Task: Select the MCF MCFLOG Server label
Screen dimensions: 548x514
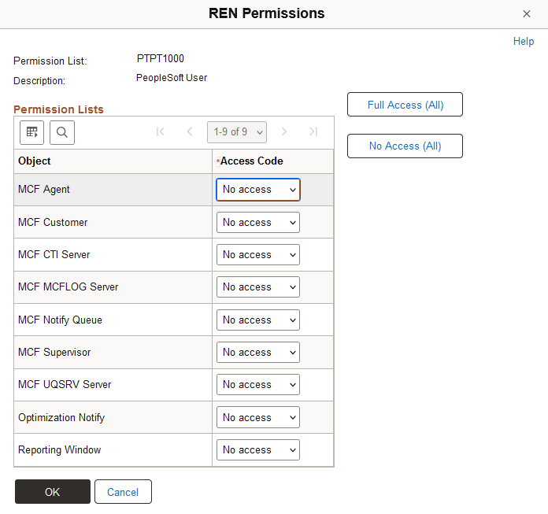Action: [68, 287]
